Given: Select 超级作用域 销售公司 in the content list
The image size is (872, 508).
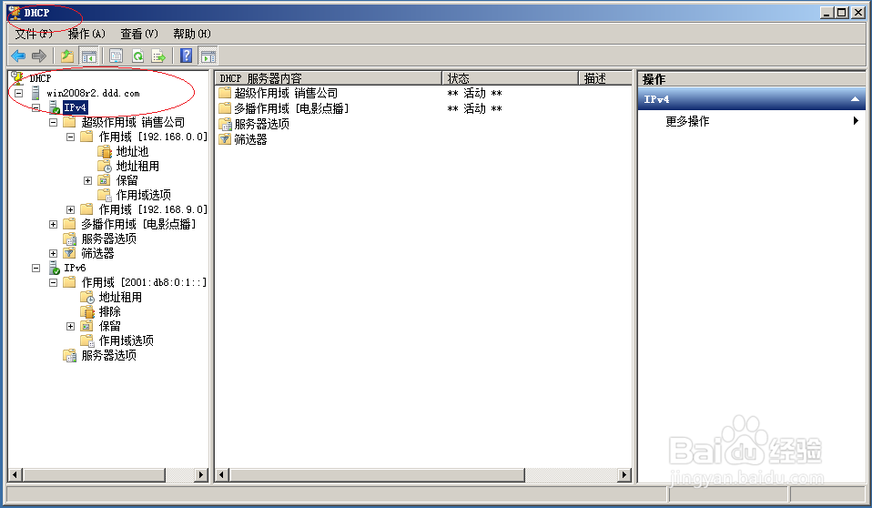Looking at the screenshot, I should (x=286, y=93).
